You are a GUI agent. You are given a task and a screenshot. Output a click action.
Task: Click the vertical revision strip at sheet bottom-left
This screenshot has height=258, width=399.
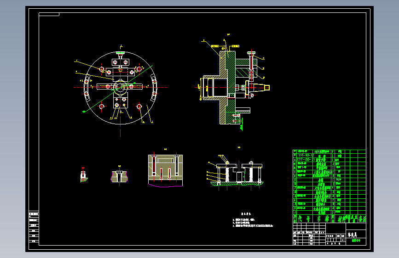point(34,226)
